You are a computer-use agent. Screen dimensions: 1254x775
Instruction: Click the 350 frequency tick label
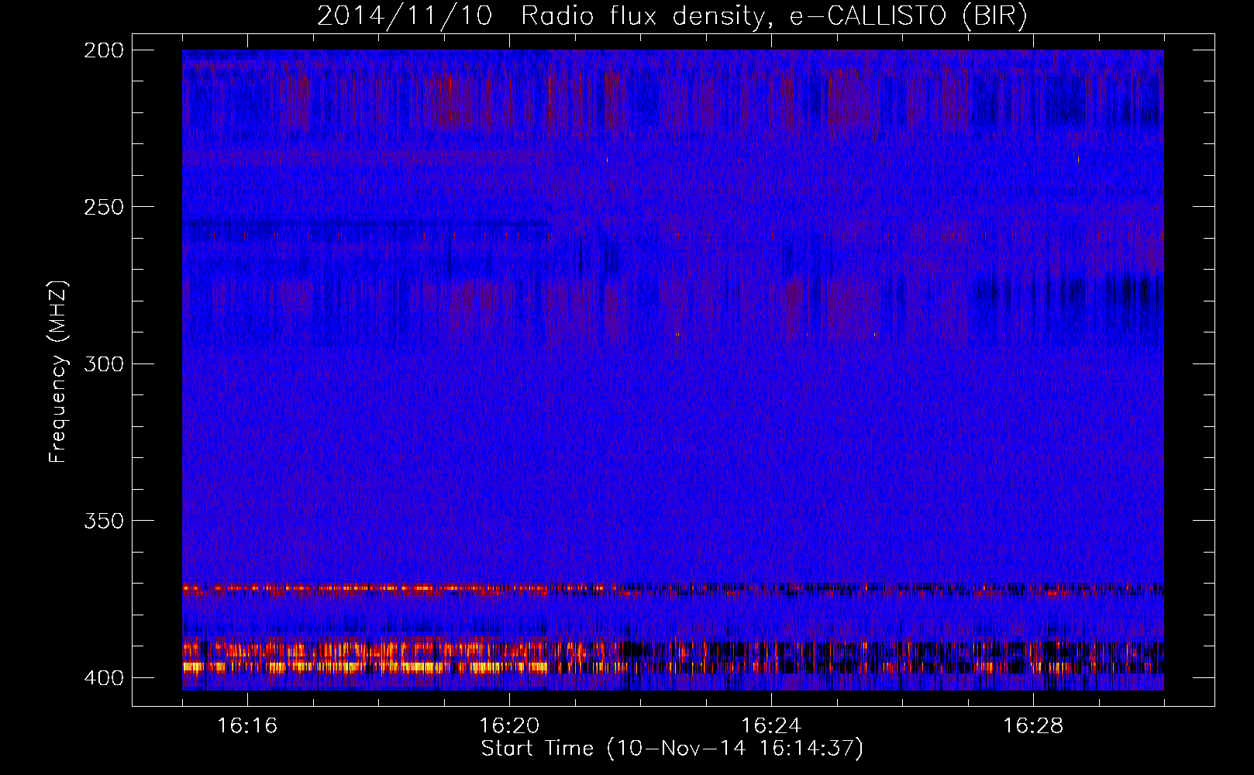click(x=103, y=521)
